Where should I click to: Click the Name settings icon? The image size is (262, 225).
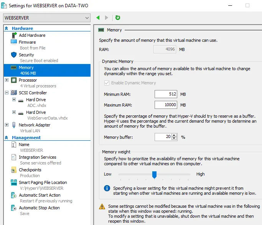[14, 145]
